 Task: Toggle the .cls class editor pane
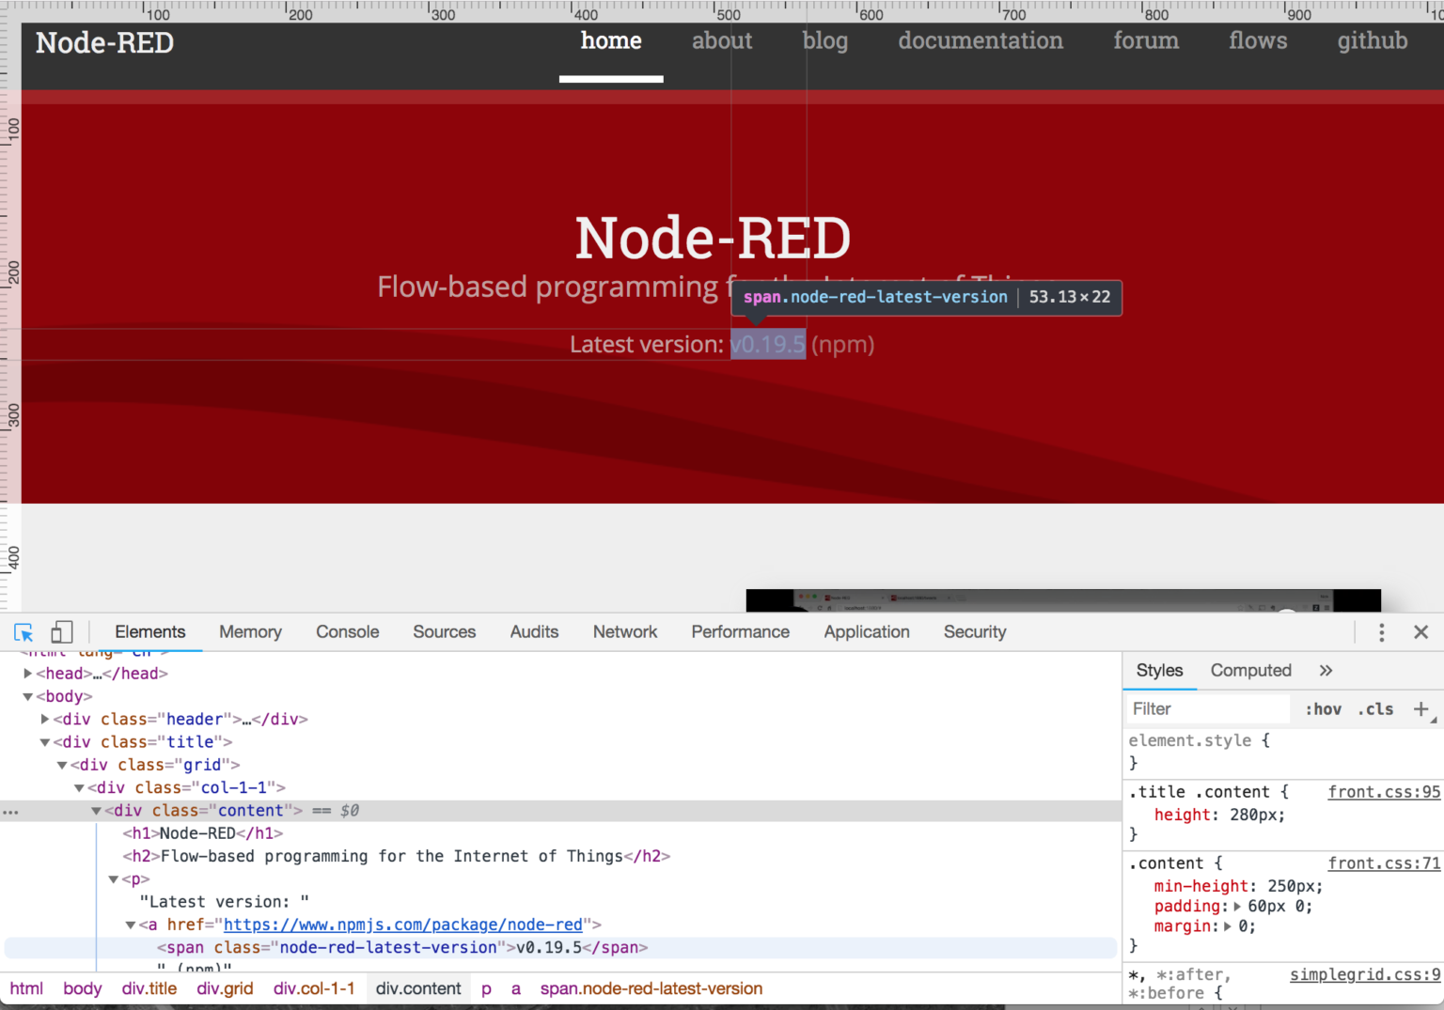click(1375, 708)
